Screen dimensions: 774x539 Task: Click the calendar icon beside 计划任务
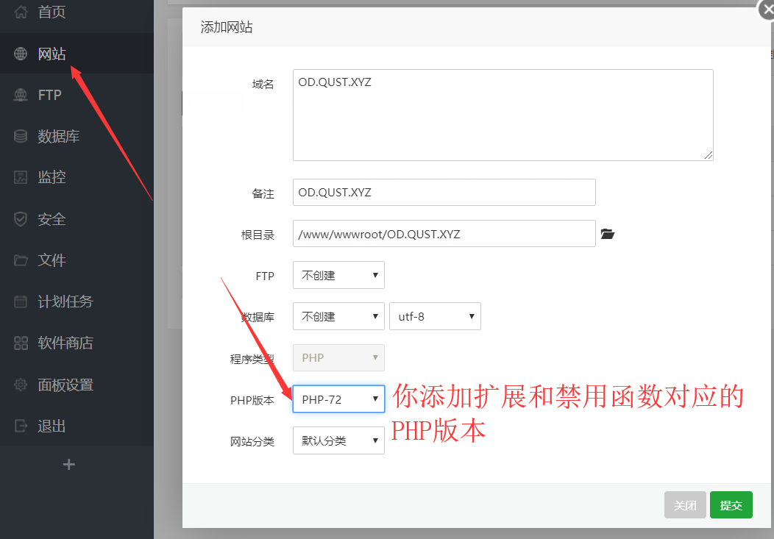coord(21,301)
